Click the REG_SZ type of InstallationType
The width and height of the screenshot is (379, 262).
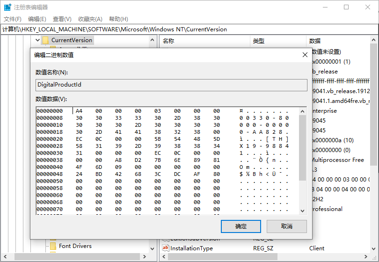coord(263,248)
